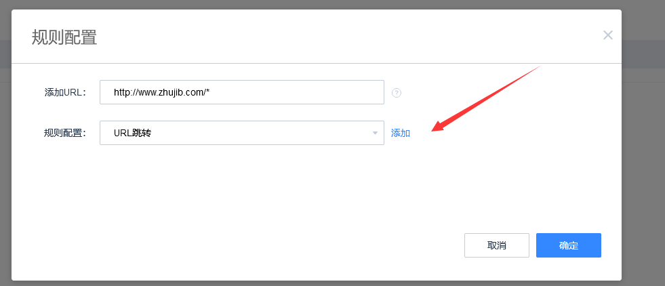Click the 规则配置 dialog title
665x286 pixels.
64,37
